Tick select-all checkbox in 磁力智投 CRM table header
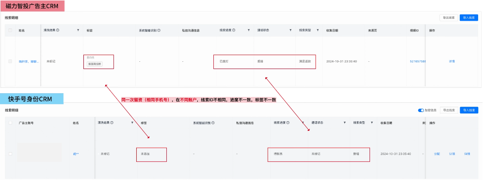The width and height of the screenshot is (483, 183). [10, 30]
